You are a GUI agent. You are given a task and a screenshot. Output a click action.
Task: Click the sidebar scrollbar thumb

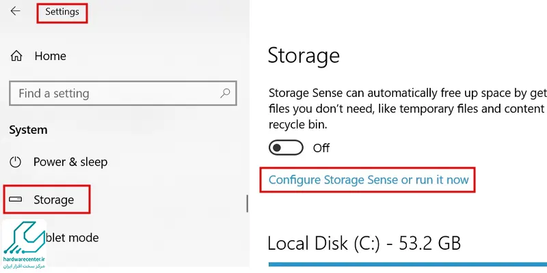[248, 203]
